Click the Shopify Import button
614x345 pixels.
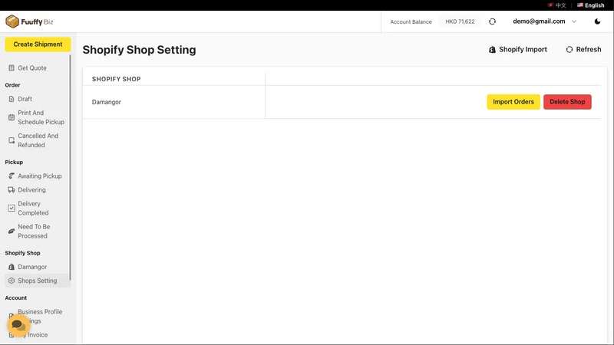[x=517, y=49]
